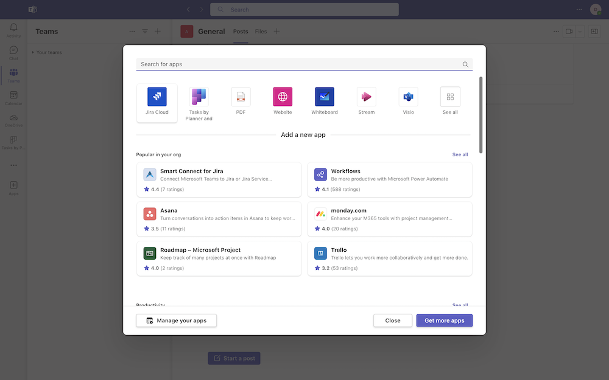Viewport: 609px width, 380px height.
Task: Open the profile avatar menu
Action: click(596, 10)
